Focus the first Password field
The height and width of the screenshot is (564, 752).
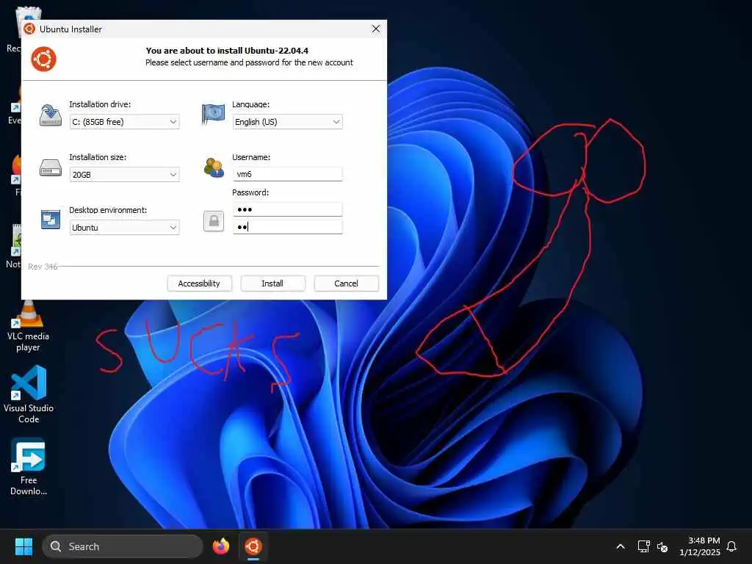click(287, 209)
